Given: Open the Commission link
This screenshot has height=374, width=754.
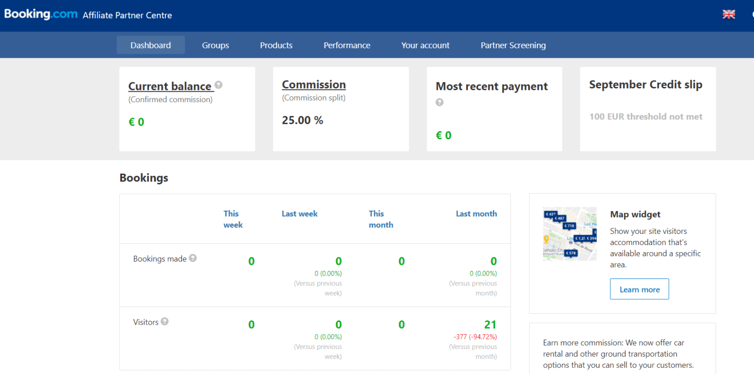Looking at the screenshot, I should 314,85.
